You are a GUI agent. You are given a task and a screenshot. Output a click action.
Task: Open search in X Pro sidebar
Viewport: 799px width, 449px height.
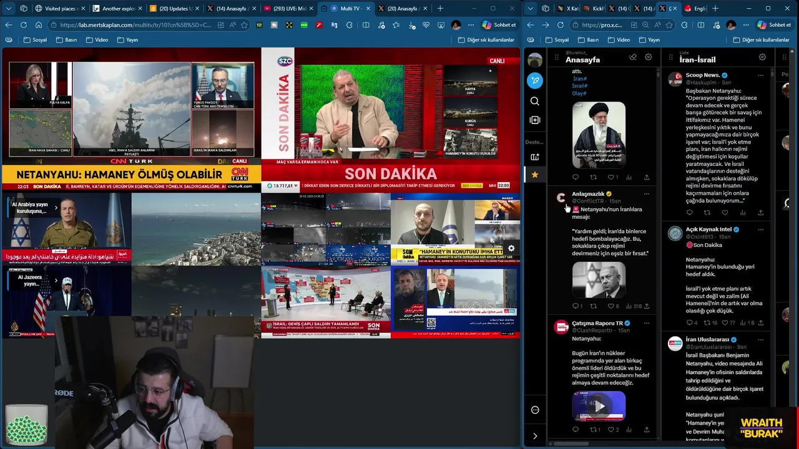point(535,101)
